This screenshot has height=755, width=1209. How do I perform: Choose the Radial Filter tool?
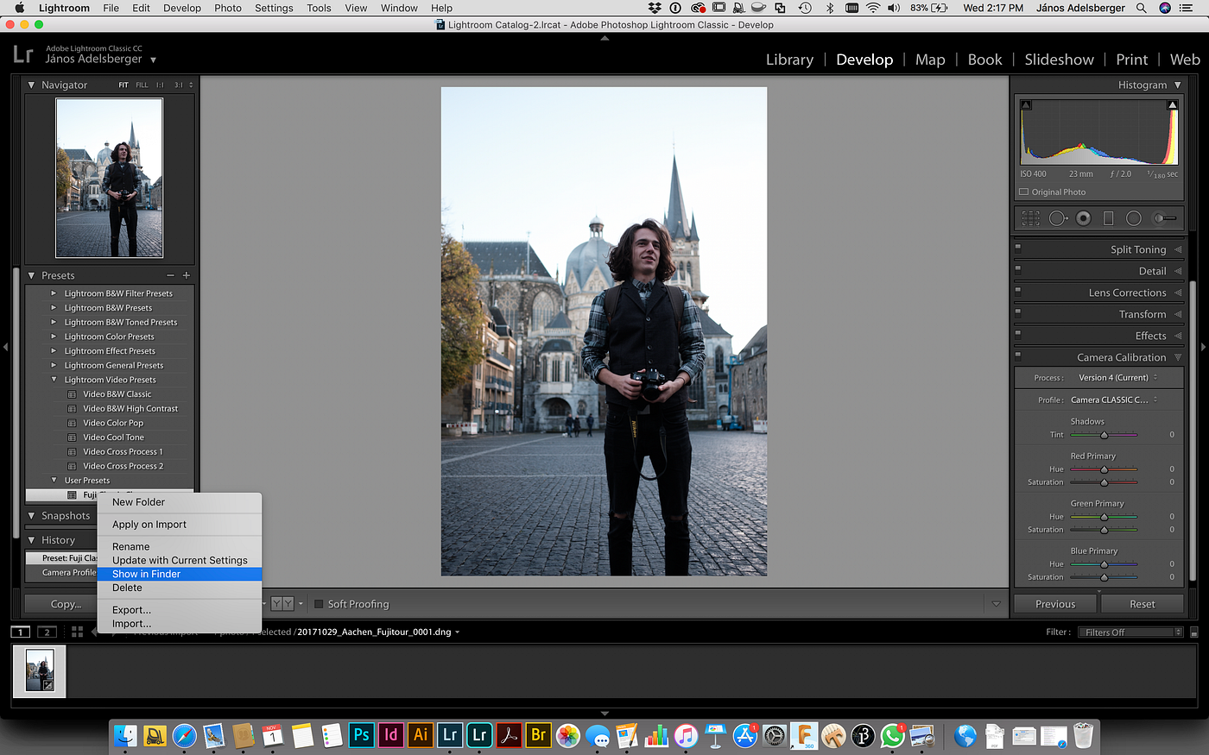point(1134,218)
